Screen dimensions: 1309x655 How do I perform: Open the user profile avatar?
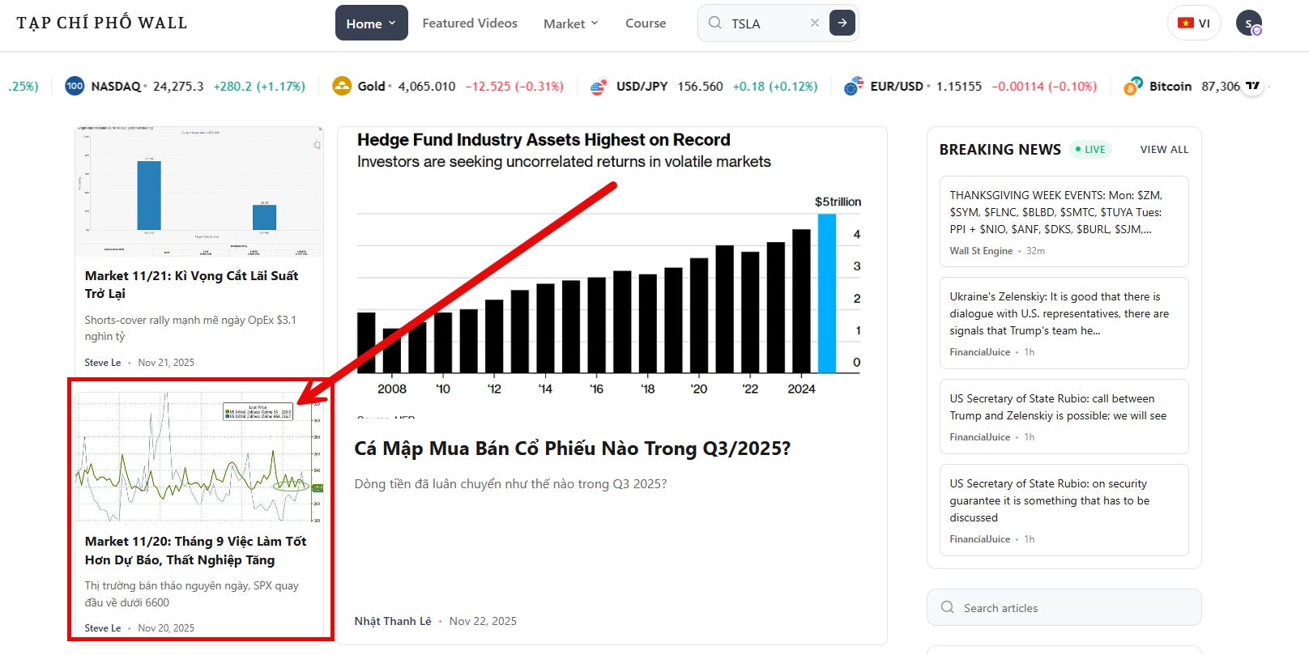point(1248,23)
